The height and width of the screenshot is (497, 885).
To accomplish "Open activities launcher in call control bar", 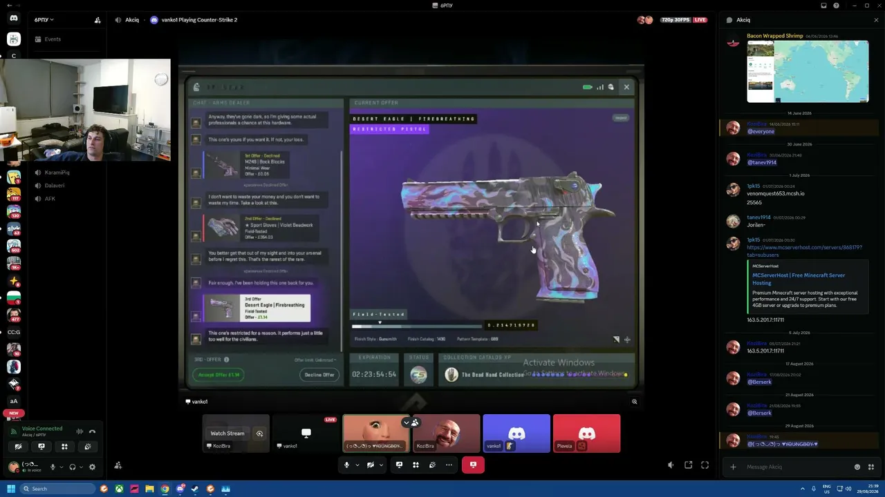I will click(416, 465).
